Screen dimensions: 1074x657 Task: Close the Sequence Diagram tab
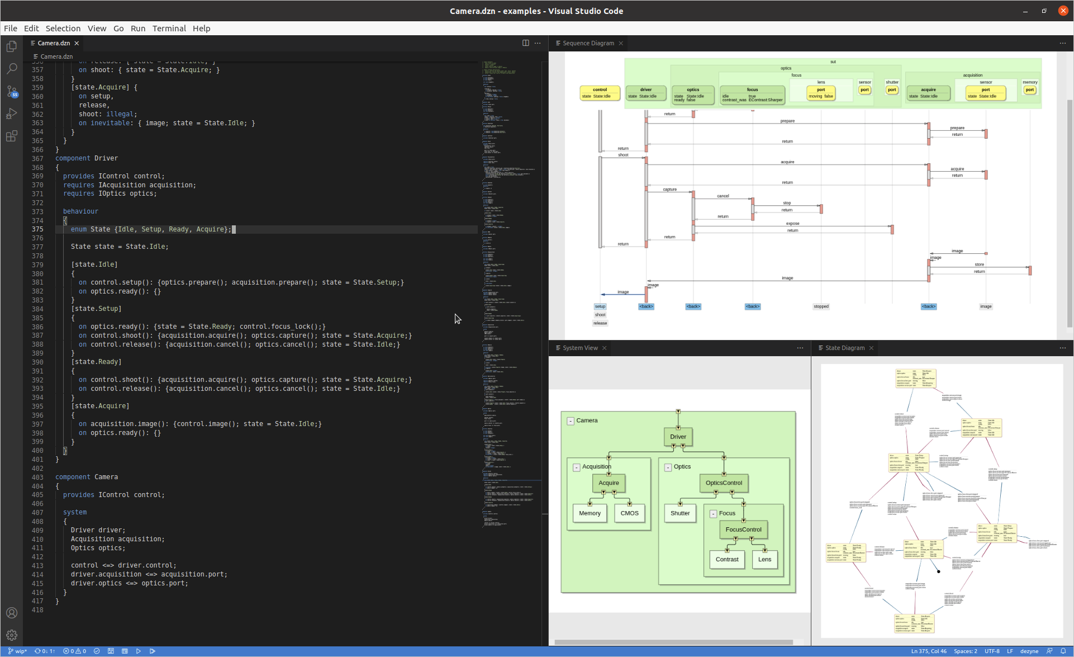[621, 43]
